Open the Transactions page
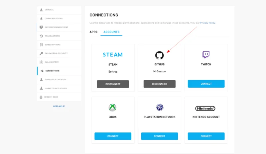 click(59, 36)
